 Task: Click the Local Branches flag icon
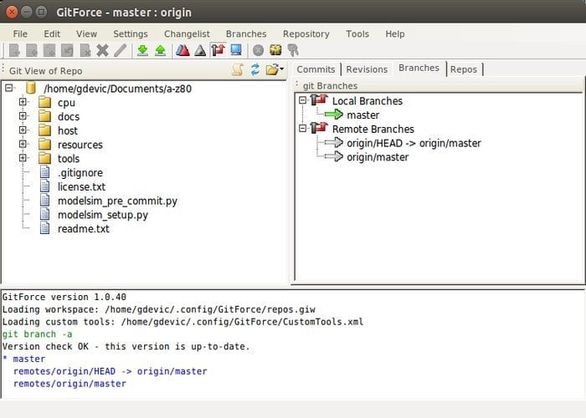pyautogui.click(x=319, y=100)
